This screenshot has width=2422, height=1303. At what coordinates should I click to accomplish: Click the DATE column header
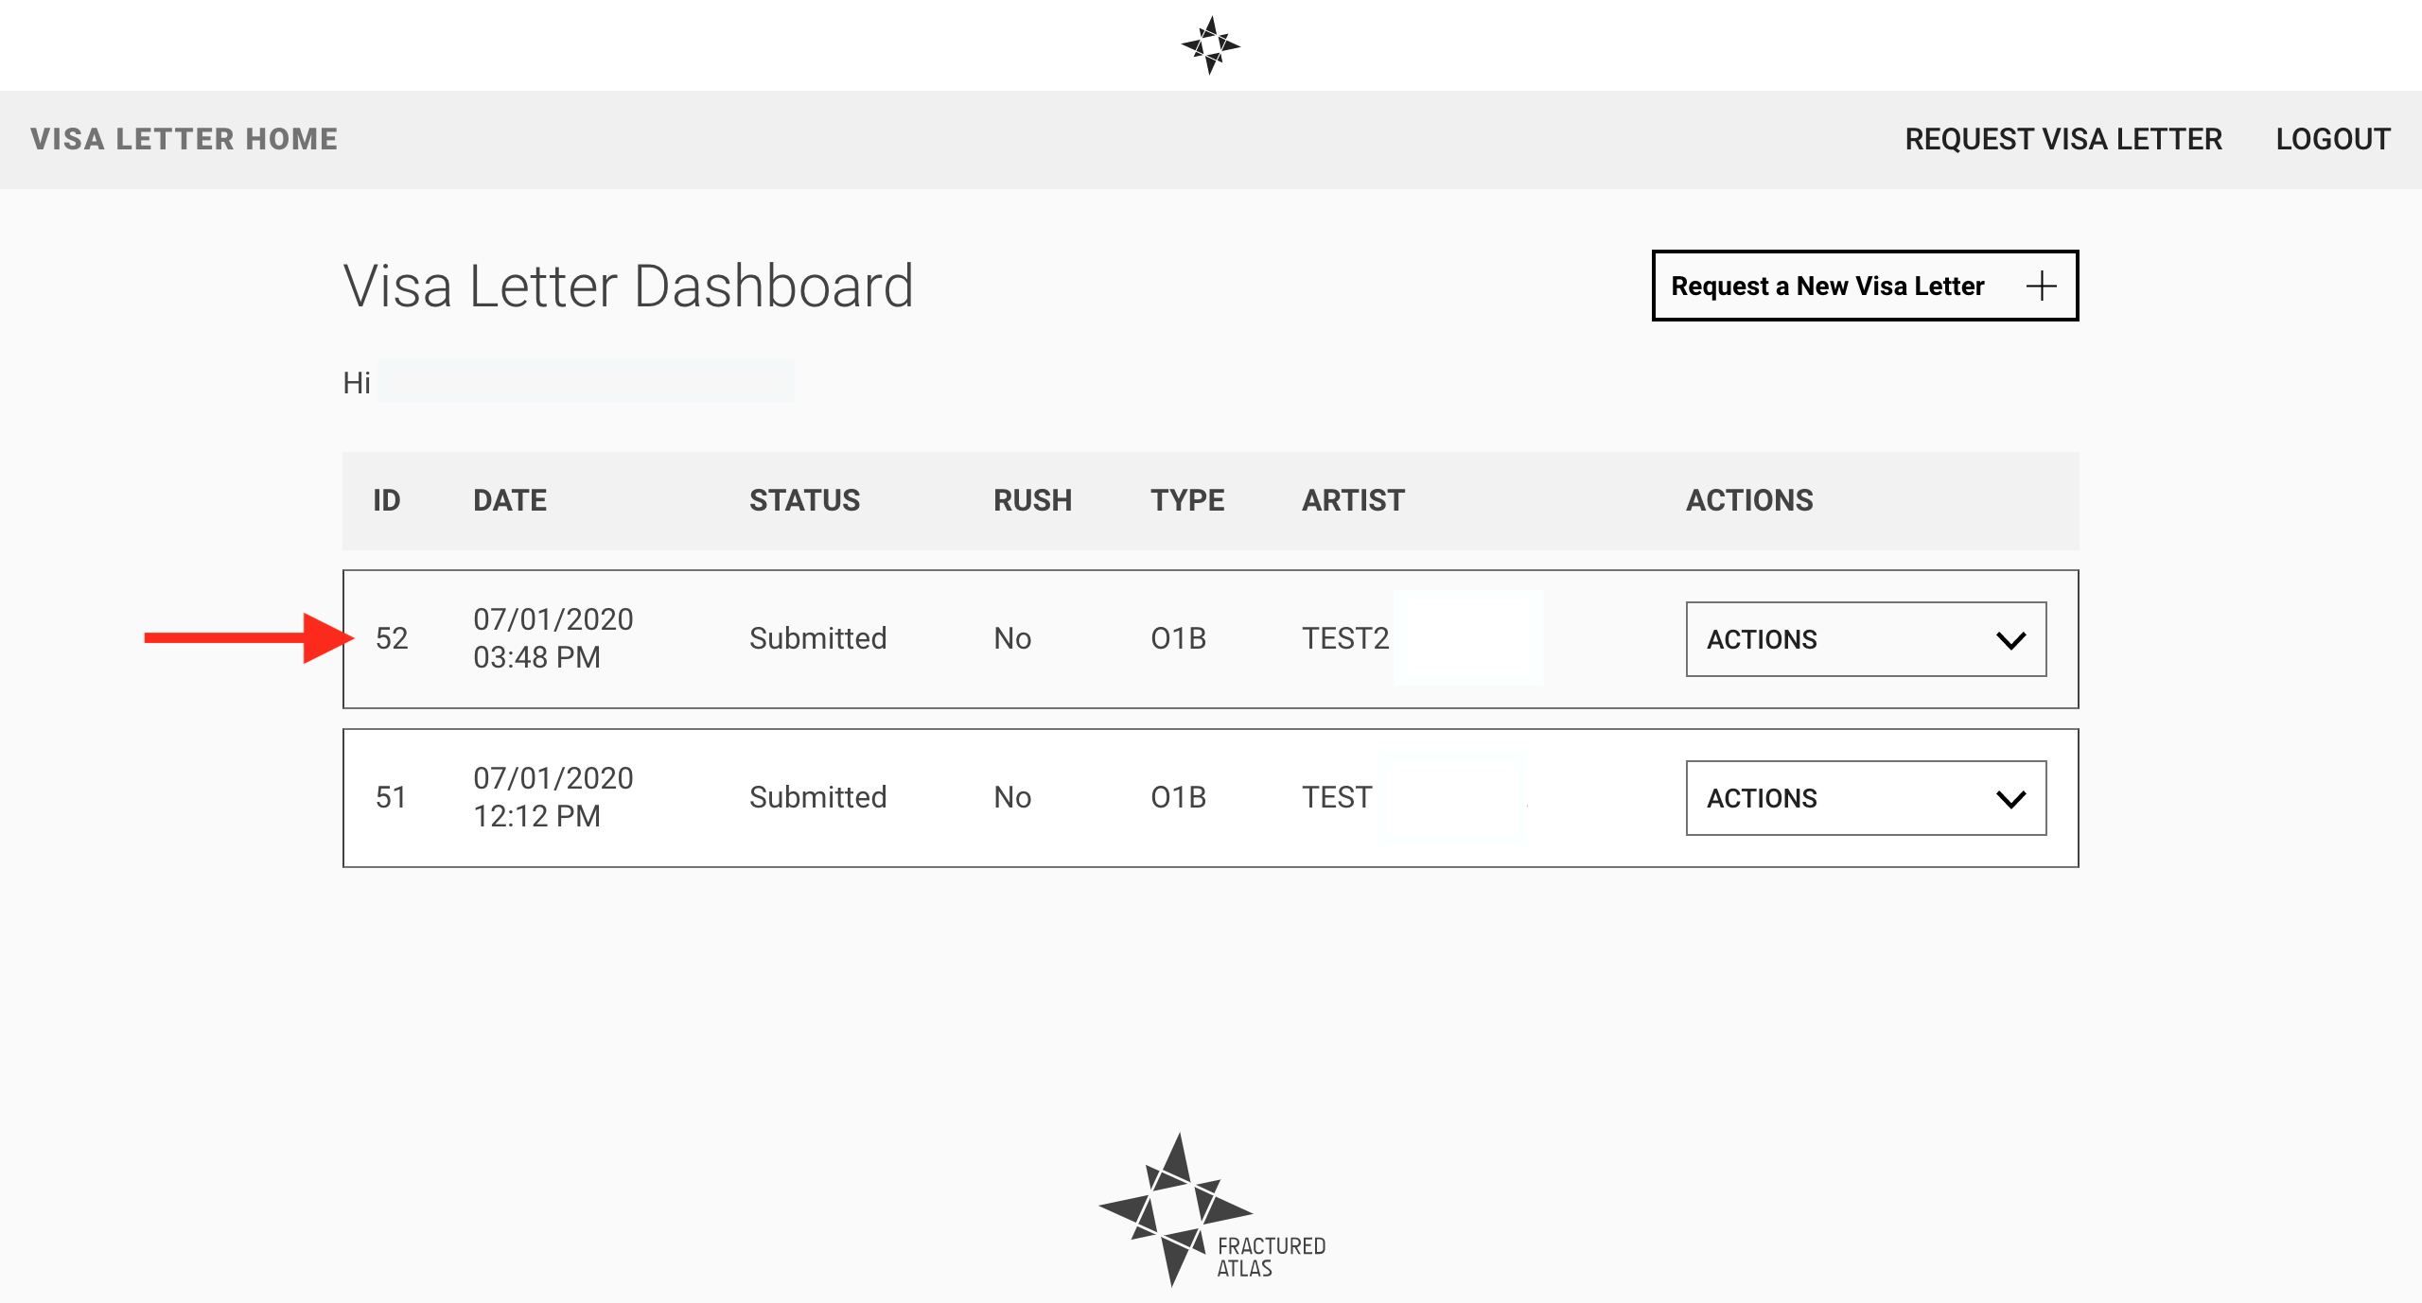tap(510, 500)
